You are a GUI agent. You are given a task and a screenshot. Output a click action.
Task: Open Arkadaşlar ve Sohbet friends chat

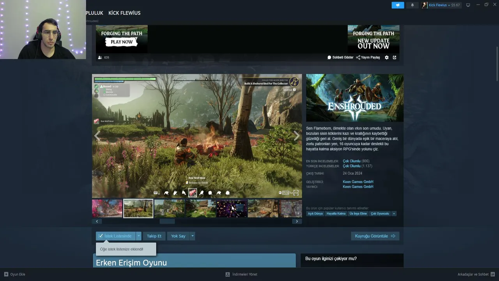(x=476, y=274)
